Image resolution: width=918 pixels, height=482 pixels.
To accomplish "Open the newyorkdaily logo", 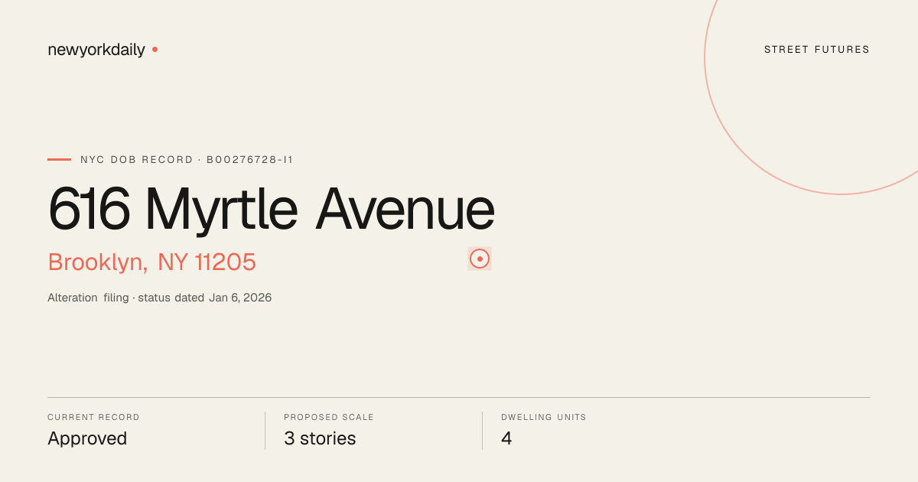I will click(x=96, y=50).
